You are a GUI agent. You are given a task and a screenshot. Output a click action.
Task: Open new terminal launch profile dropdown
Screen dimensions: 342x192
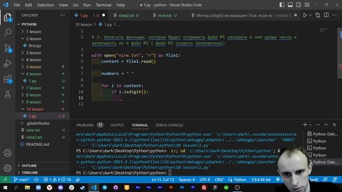[310, 125]
